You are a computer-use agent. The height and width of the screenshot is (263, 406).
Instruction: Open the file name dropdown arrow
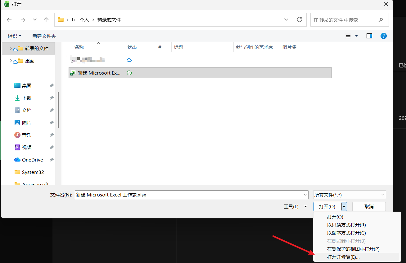click(305, 195)
